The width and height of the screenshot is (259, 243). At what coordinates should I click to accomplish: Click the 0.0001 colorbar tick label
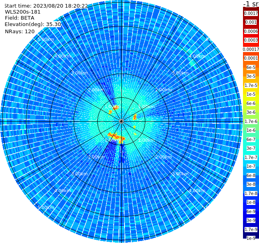[251, 58]
